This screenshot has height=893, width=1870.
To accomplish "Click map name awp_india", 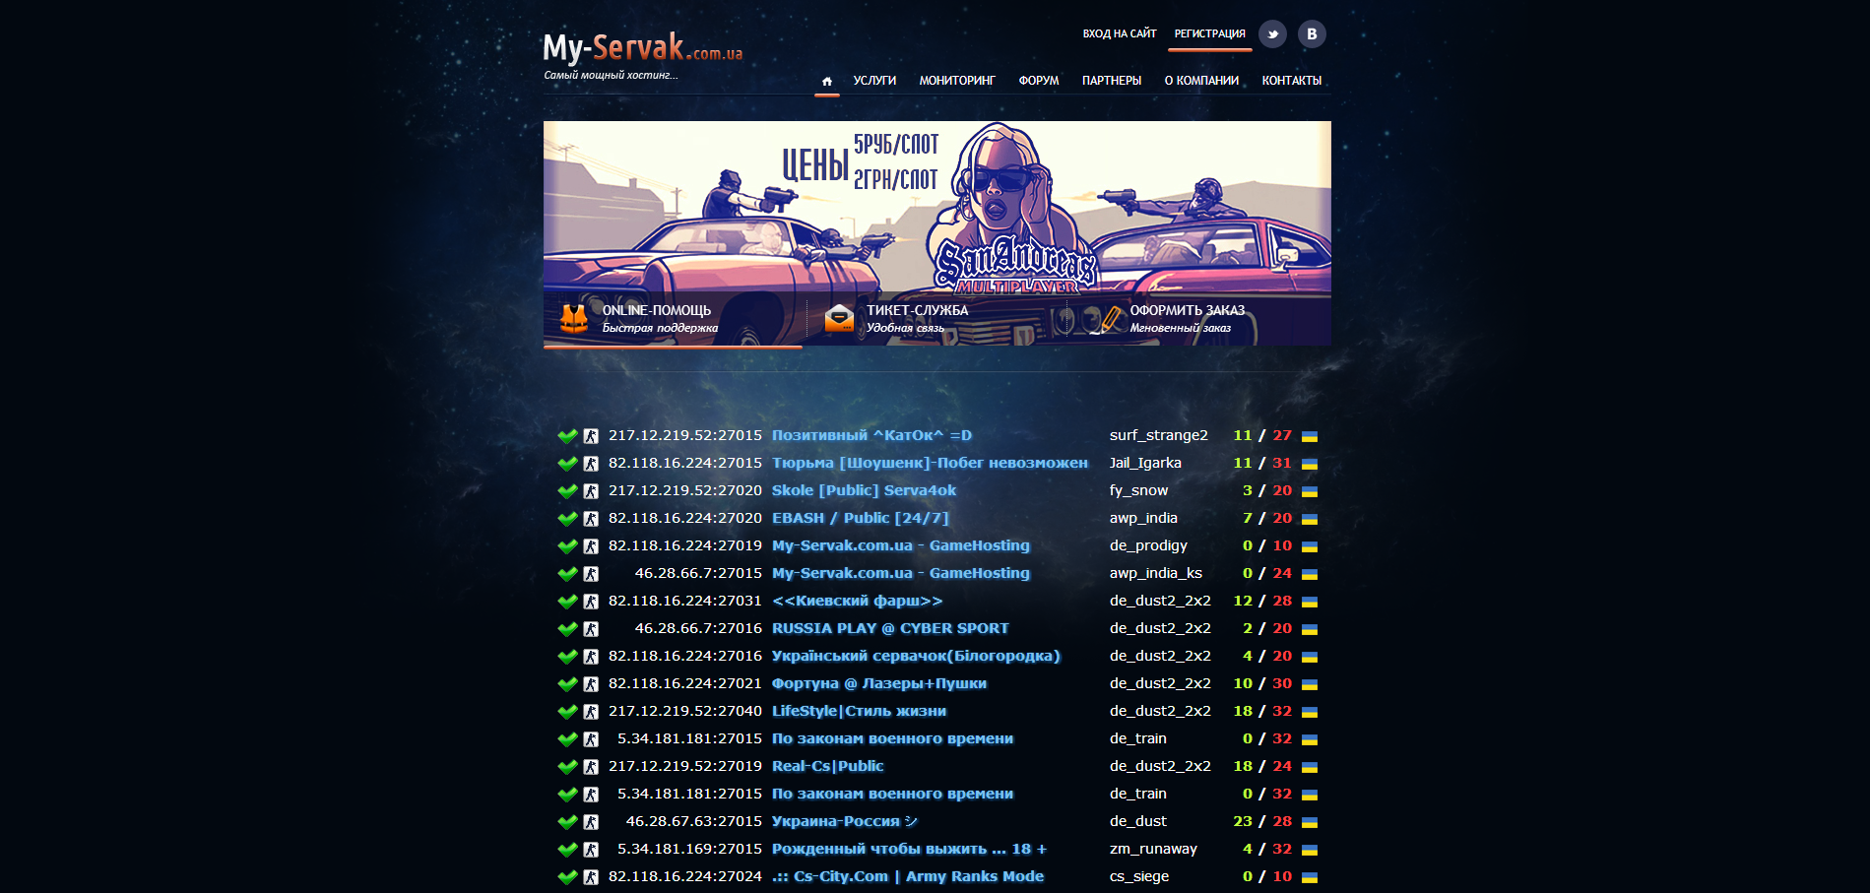I will click(x=1143, y=519).
